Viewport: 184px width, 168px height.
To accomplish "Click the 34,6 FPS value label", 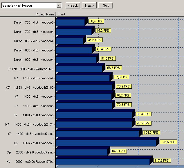I will click(95, 40).
